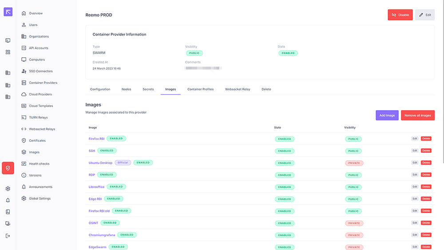
Task: Click the Images layers icon in sidebar
Action: tap(24, 152)
